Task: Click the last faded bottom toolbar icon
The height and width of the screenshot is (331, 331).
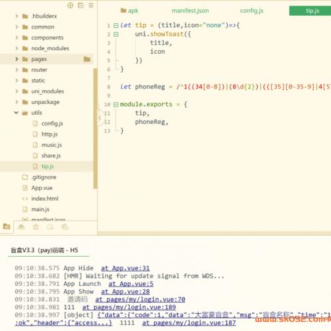Action: pyautogui.click(x=65, y=227)
